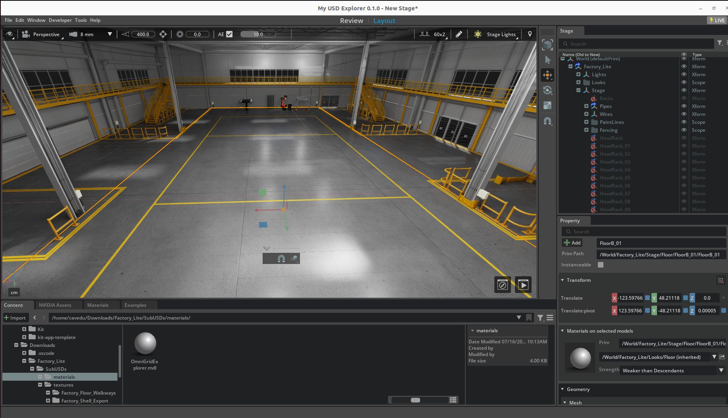Open the navigation compass icon in viewport
This screenshot has height=418, width=728.
point(502,285)
